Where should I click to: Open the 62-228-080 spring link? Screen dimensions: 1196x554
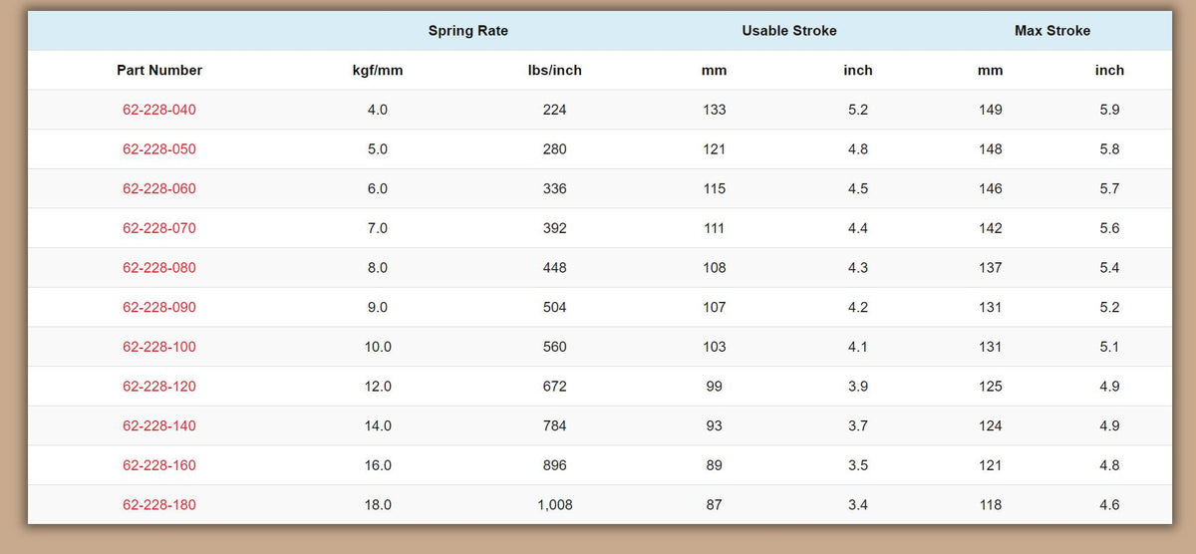click(159, 268)
